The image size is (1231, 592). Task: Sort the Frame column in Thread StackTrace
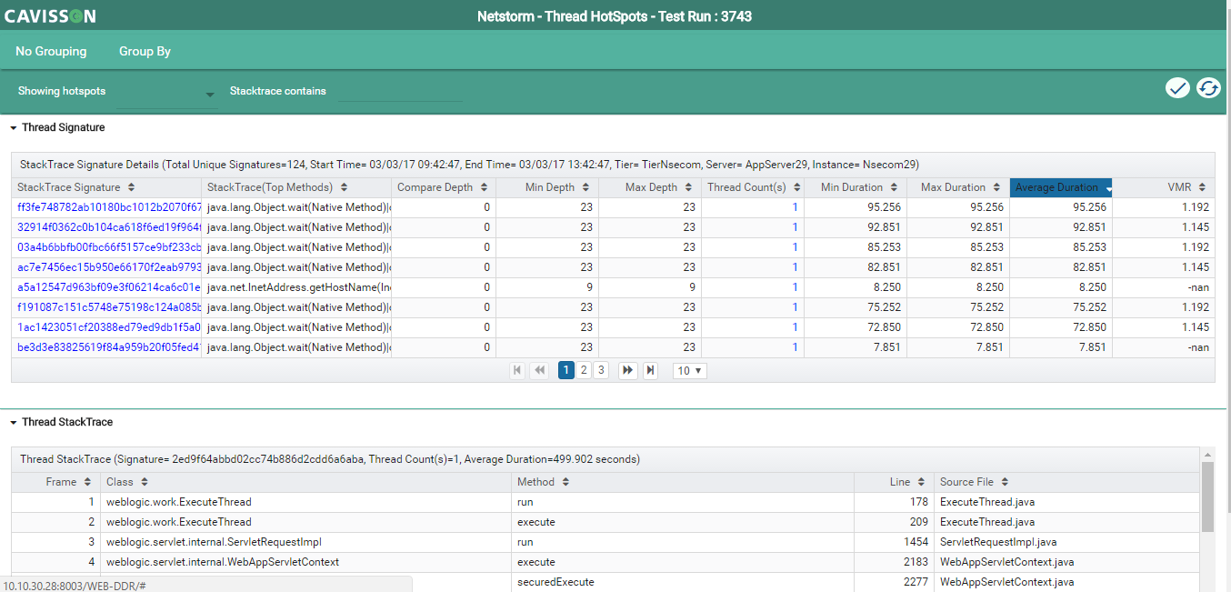[x=87, y=482]
